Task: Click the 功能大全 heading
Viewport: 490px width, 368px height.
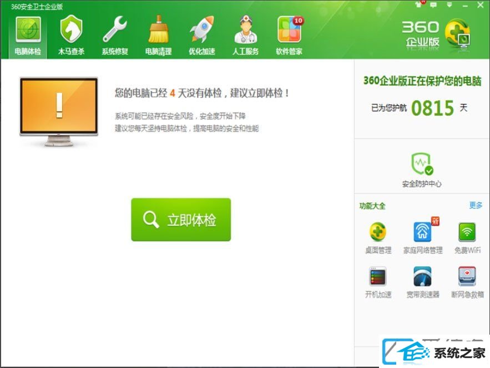Action: click(x=372, y=206)
